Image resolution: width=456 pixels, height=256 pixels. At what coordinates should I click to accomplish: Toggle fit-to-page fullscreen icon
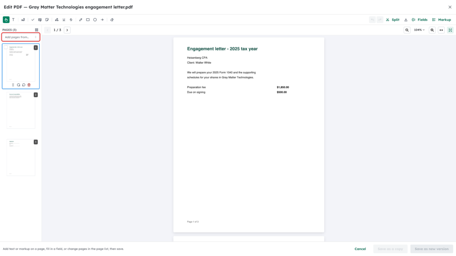450,30
